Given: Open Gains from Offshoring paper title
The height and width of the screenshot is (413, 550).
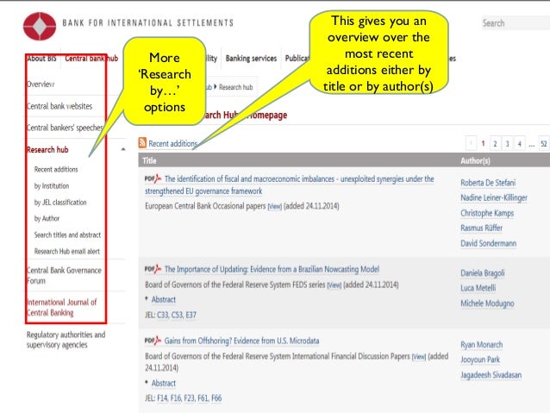Looking at the screenshot, I should (x=241, y=341).
